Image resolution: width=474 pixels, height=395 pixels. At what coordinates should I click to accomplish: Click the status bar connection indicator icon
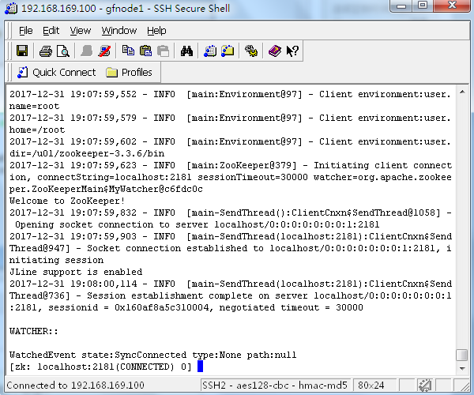pyautogui.click(x=425, y=385)
